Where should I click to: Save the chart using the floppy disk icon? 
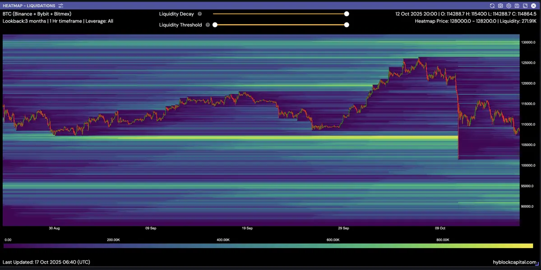coord(517,6)
